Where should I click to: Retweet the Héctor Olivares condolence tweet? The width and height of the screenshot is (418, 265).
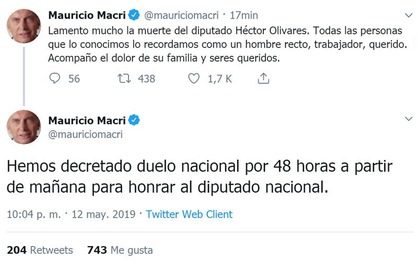point(124,79)
